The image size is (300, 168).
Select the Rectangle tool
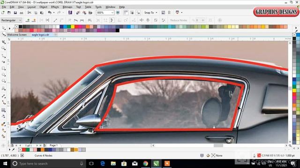(3, 68)
